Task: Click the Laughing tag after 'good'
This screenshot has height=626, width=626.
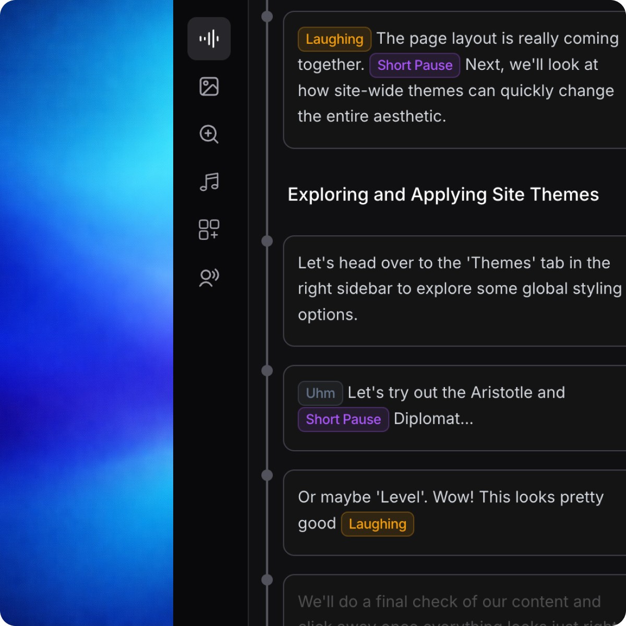Action: 378,524
